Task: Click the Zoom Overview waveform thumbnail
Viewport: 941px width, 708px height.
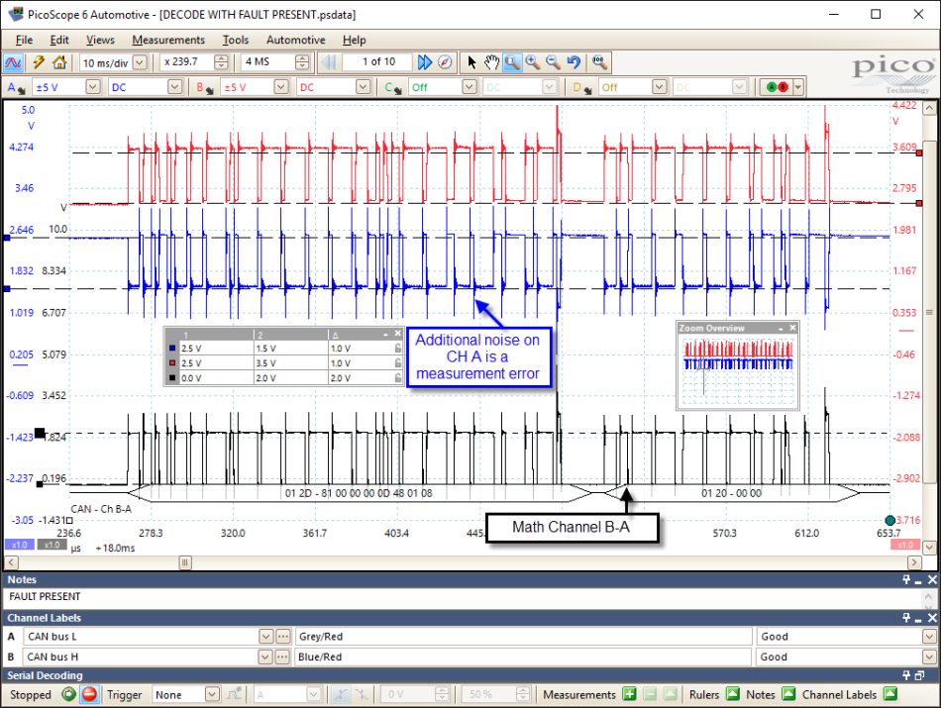Action: [x=738, y=370]
